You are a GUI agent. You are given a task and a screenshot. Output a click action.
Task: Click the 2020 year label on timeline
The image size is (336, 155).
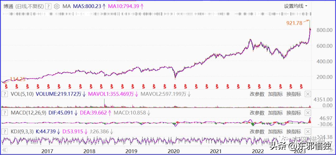[174, 151]
